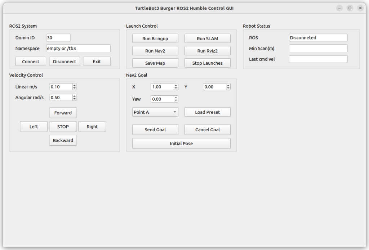Drive the robot Backward
This screenshot has width=369, height=250.
[63, 140]
